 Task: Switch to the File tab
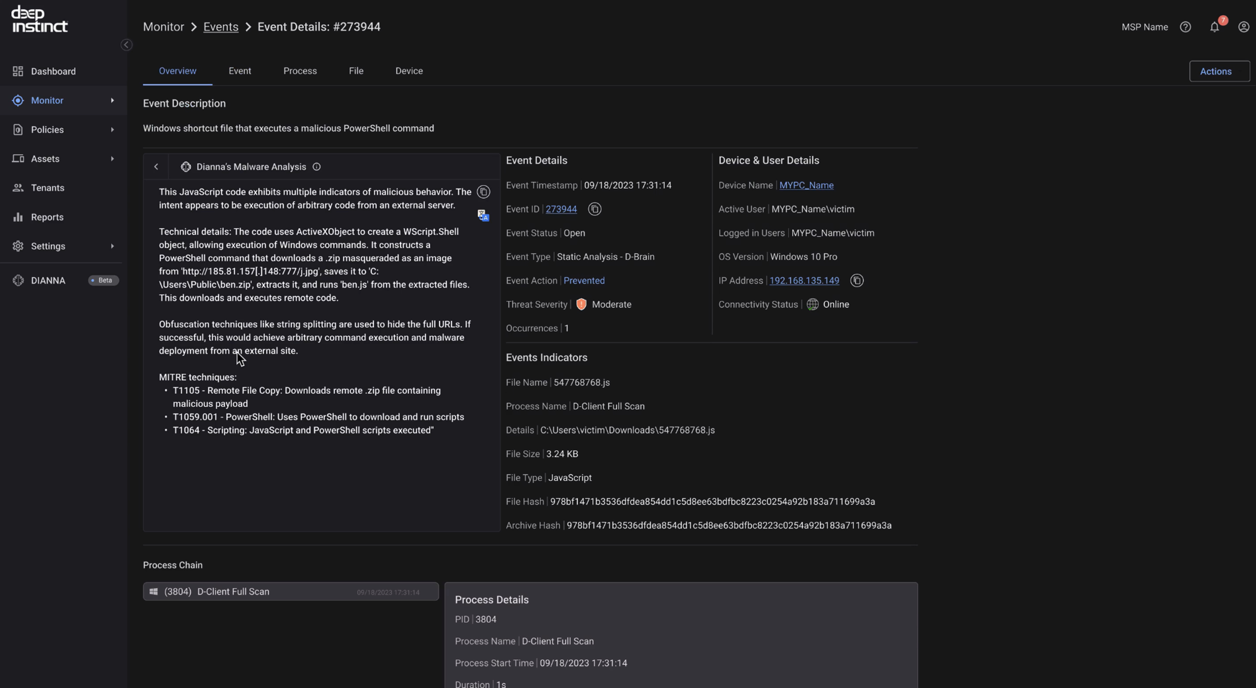[356, 71]
